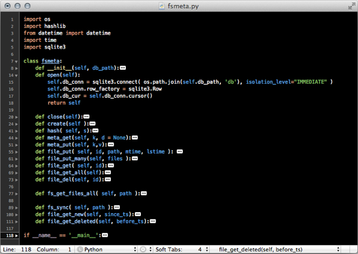This screenshot has width=358, height=254.
Task: Click the ellipsis fold marker after file_del
Action: tap(108, 179)
